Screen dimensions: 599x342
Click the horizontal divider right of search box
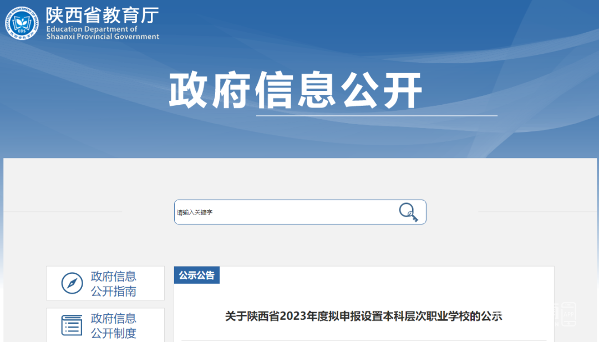point(537,212)
